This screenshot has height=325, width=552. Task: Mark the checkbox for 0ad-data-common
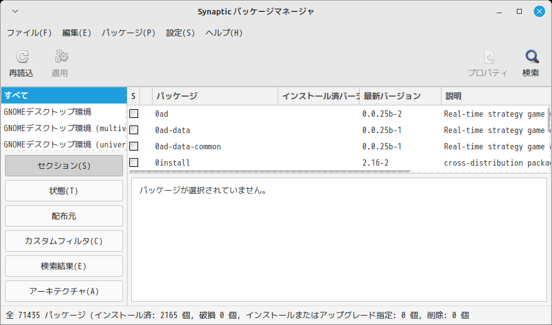(x=134, y=146)
